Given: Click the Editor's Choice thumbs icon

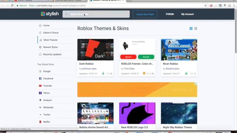Looking at the screenshot, I should pyautogui.click(x=40, y=33).
